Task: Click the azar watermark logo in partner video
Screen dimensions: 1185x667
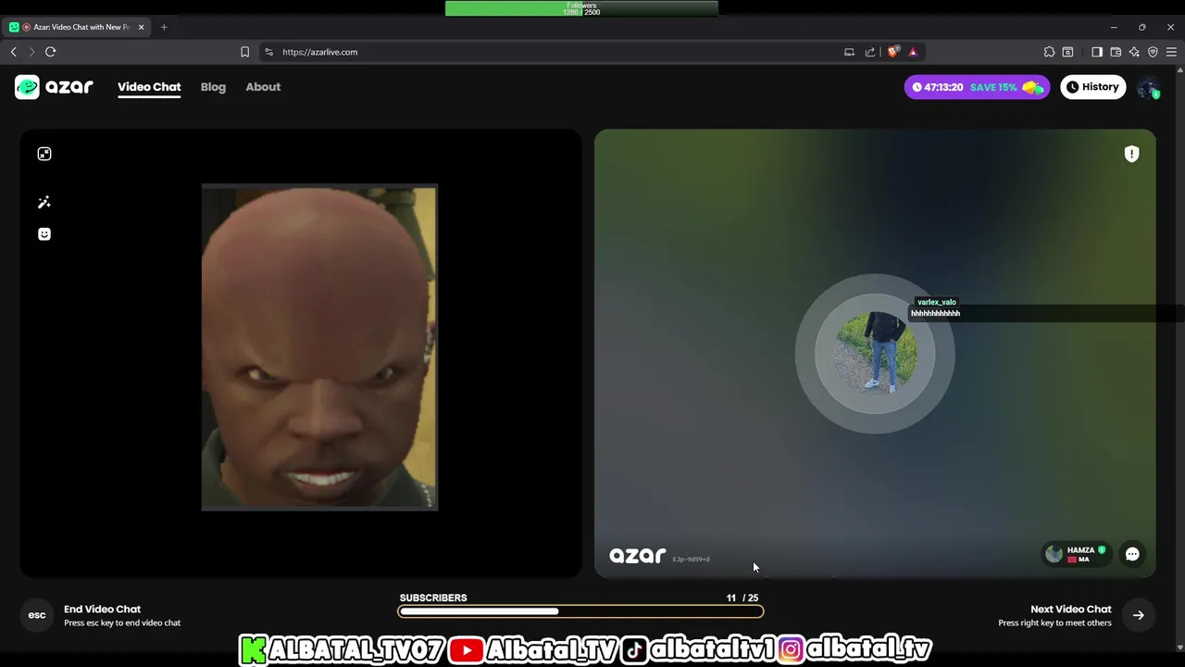Action: coord(637,555)
